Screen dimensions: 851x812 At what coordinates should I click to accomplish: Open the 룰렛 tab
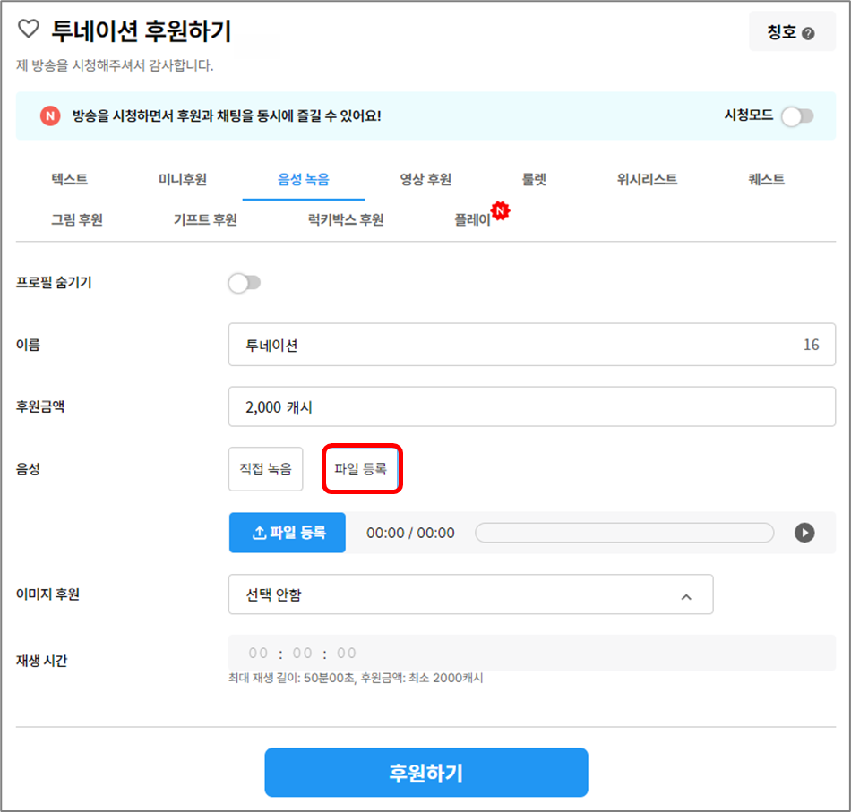click(534, 179)
